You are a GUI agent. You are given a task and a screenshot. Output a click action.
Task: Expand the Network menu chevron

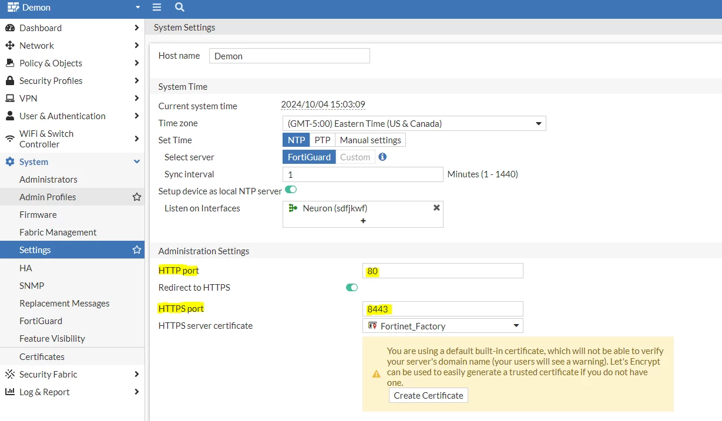point(136,45)
